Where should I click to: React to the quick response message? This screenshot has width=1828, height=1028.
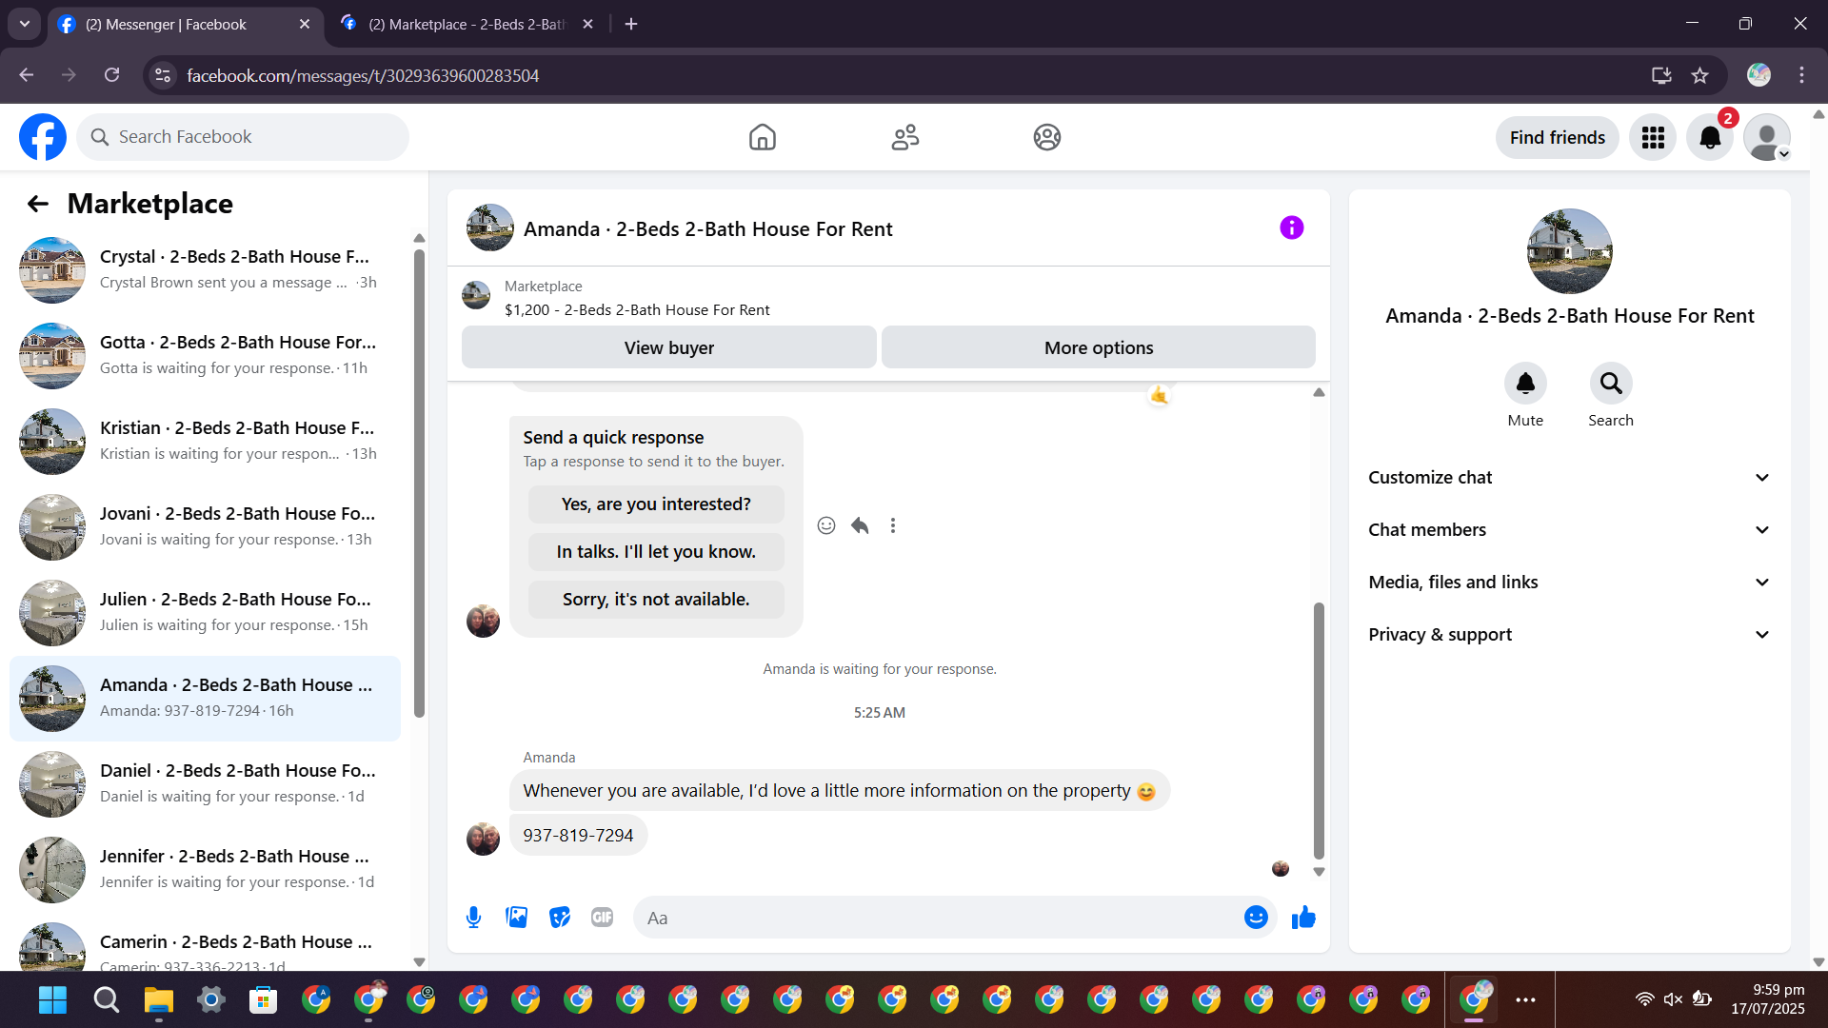[826, 525]
